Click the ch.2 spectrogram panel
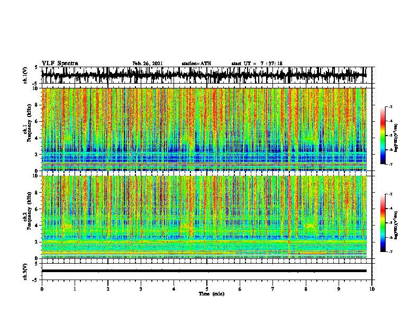The width and height of the screenshot is (419, 324). pos(204,217)
